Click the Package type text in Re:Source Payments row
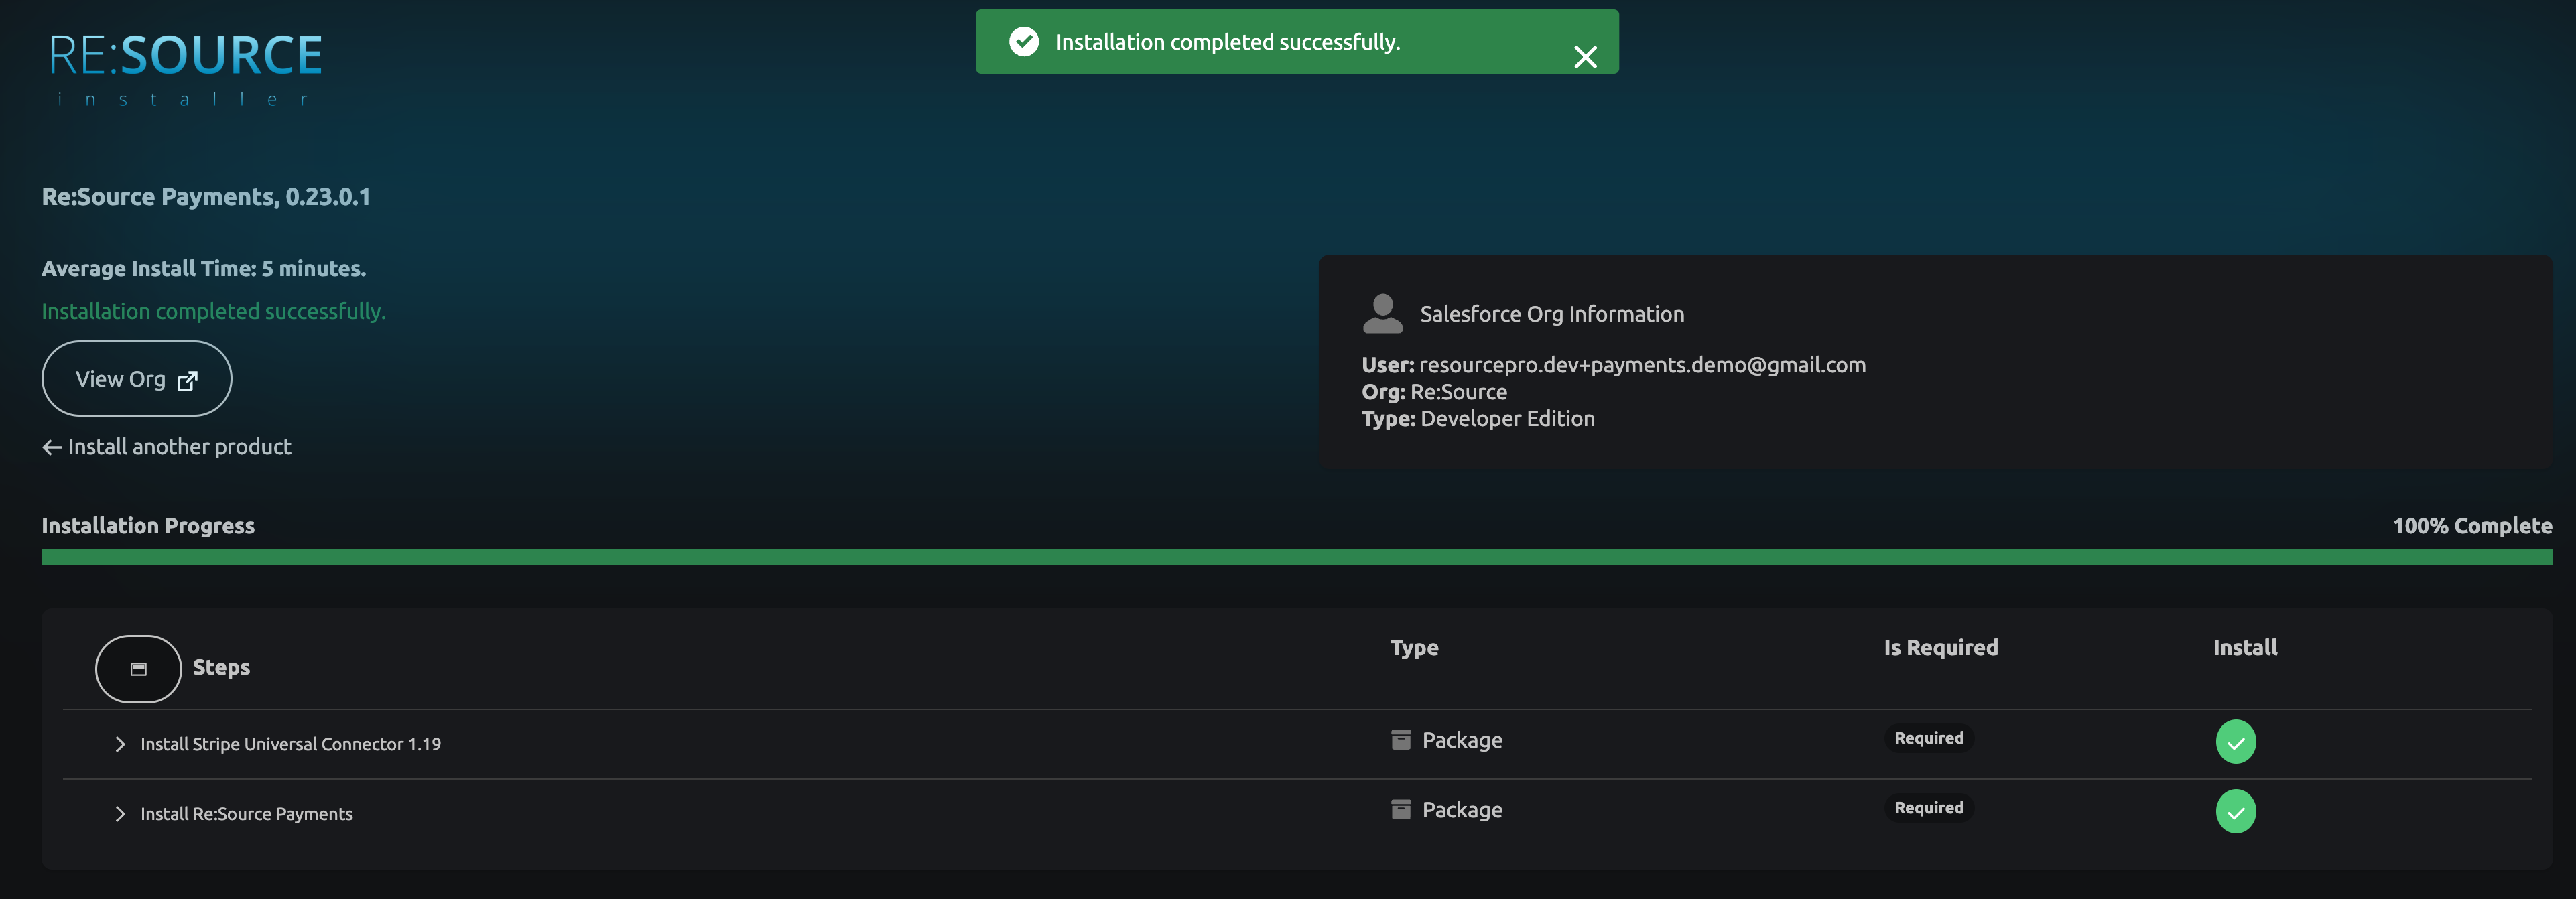Viewport: 2576px width, 899px height. [1462, 811]
